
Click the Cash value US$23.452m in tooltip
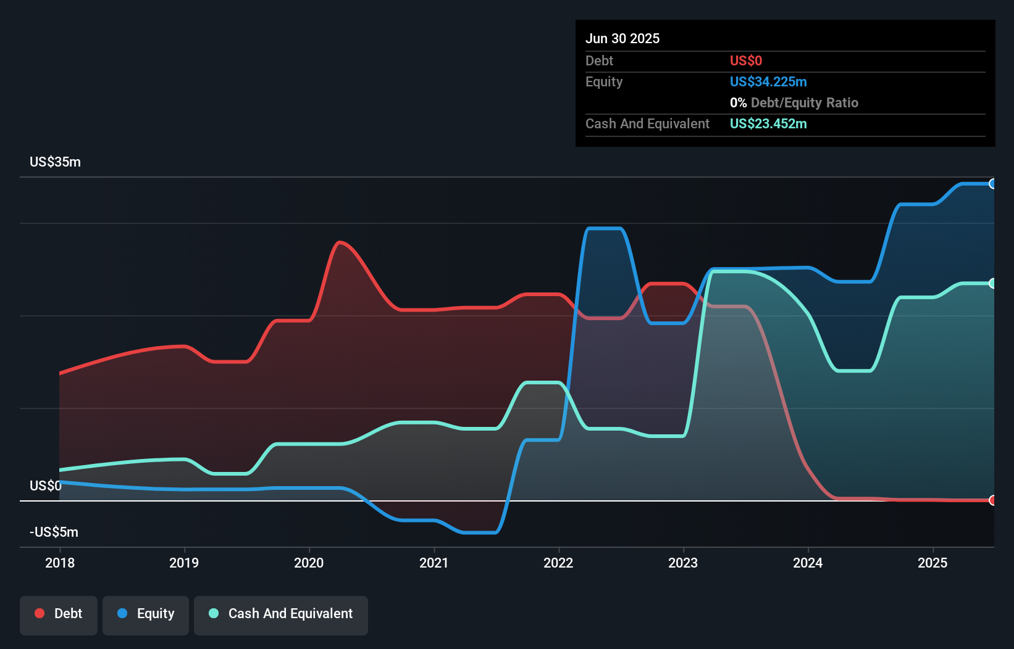click(768, 123)
